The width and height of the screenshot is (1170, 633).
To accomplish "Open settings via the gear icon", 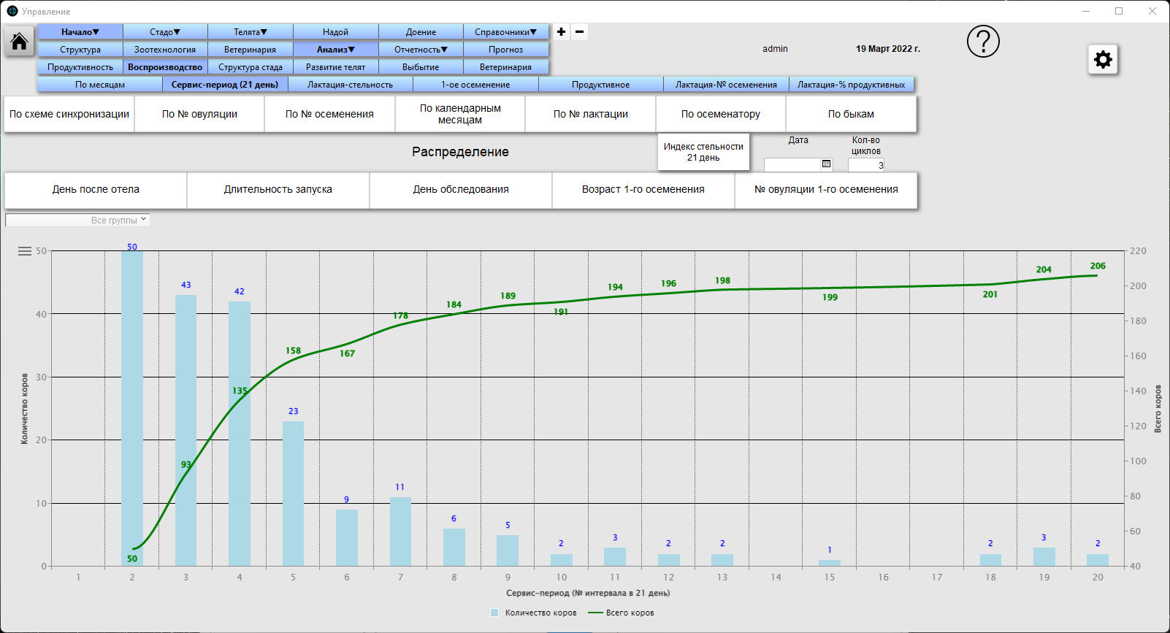I will click(1103, 59).
